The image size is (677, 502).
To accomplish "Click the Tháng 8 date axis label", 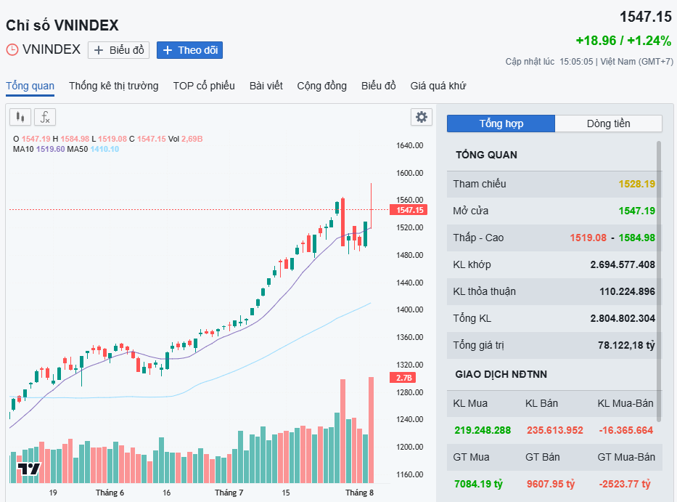I will click(359, 493).
